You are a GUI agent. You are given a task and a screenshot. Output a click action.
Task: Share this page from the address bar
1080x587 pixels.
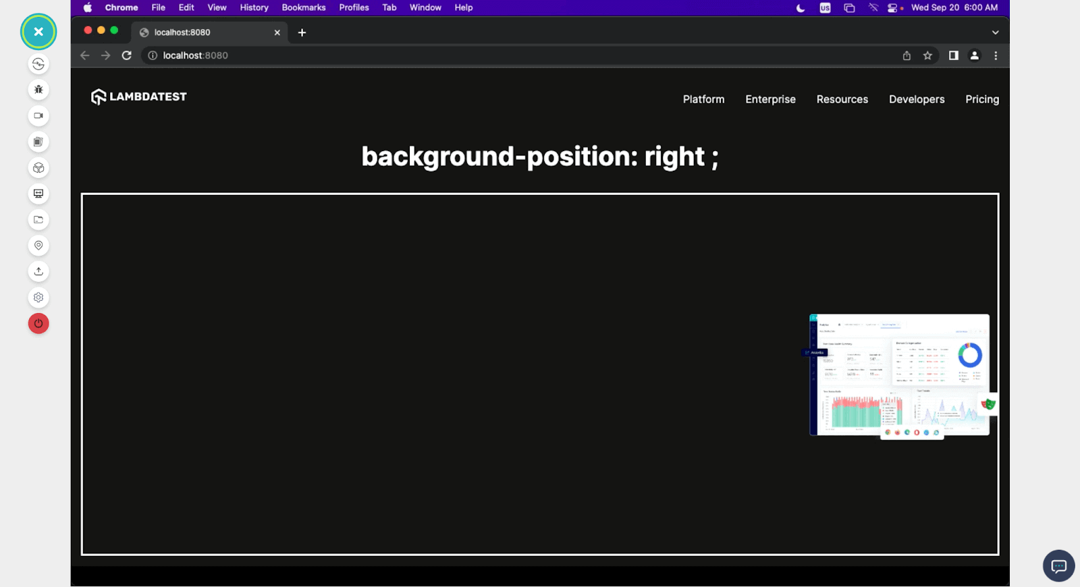pos(907,55)
